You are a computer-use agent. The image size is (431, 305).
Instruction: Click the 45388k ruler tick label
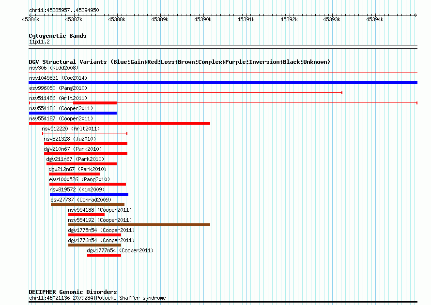[x=117, y=19]
